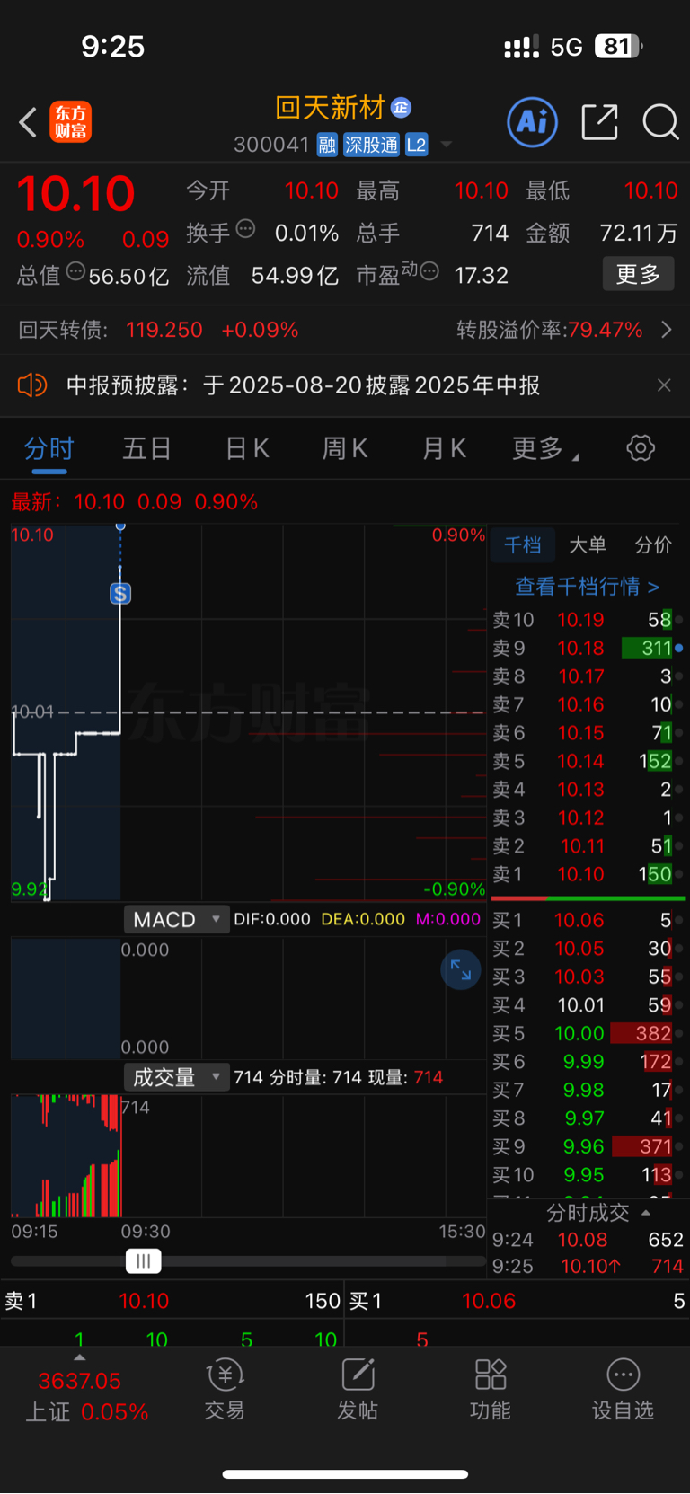Viewport: 690px width, 1494px height.
Task: Switch to the 周K chart tab
Action: pos(345,448)
